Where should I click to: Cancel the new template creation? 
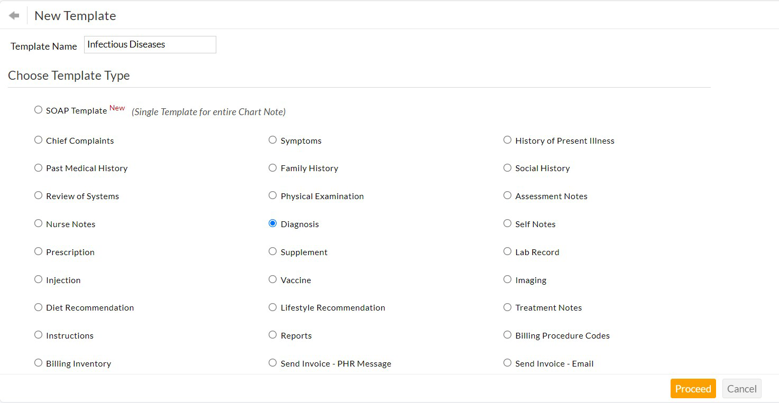(x=741, y=388)
